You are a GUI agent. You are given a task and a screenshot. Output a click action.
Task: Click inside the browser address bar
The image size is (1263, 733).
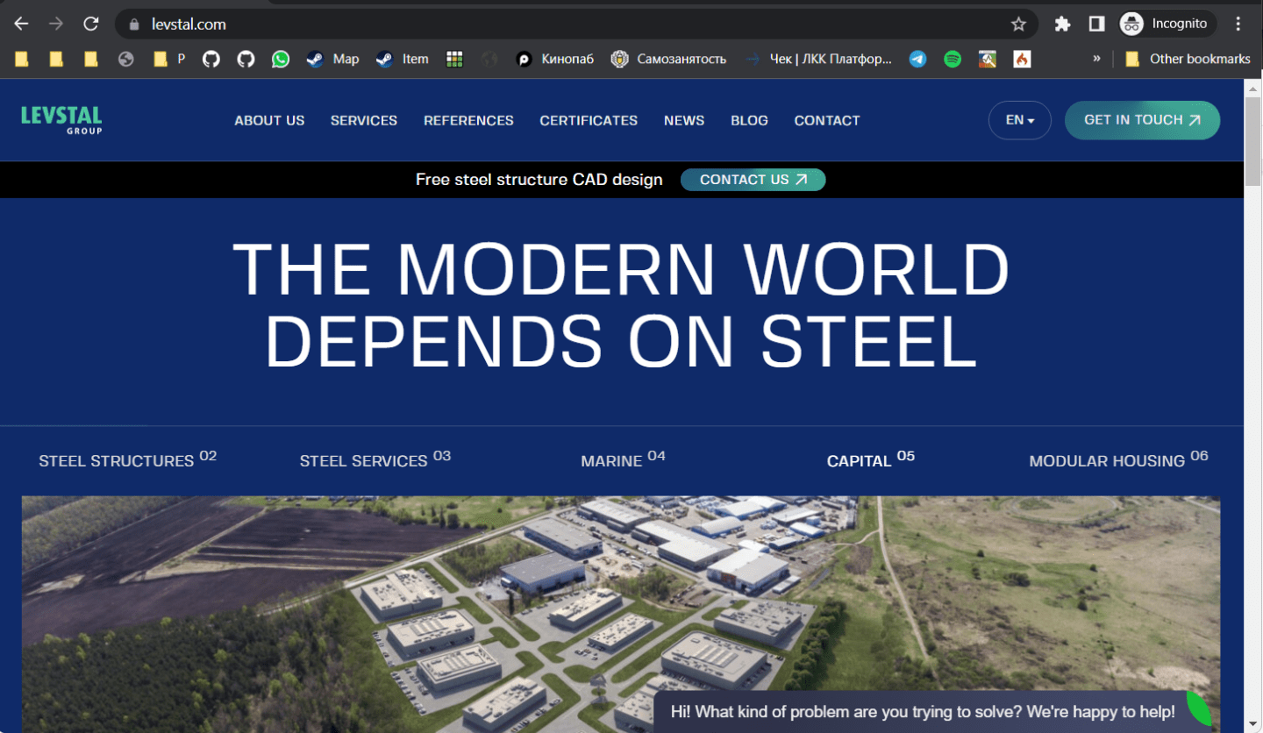[351, 24]
